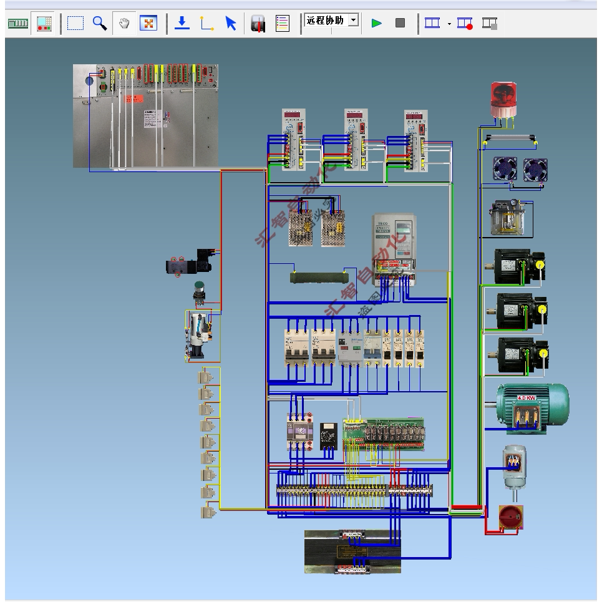
Task: Click the topmost limit switch
Action: [x=205, y=377]
